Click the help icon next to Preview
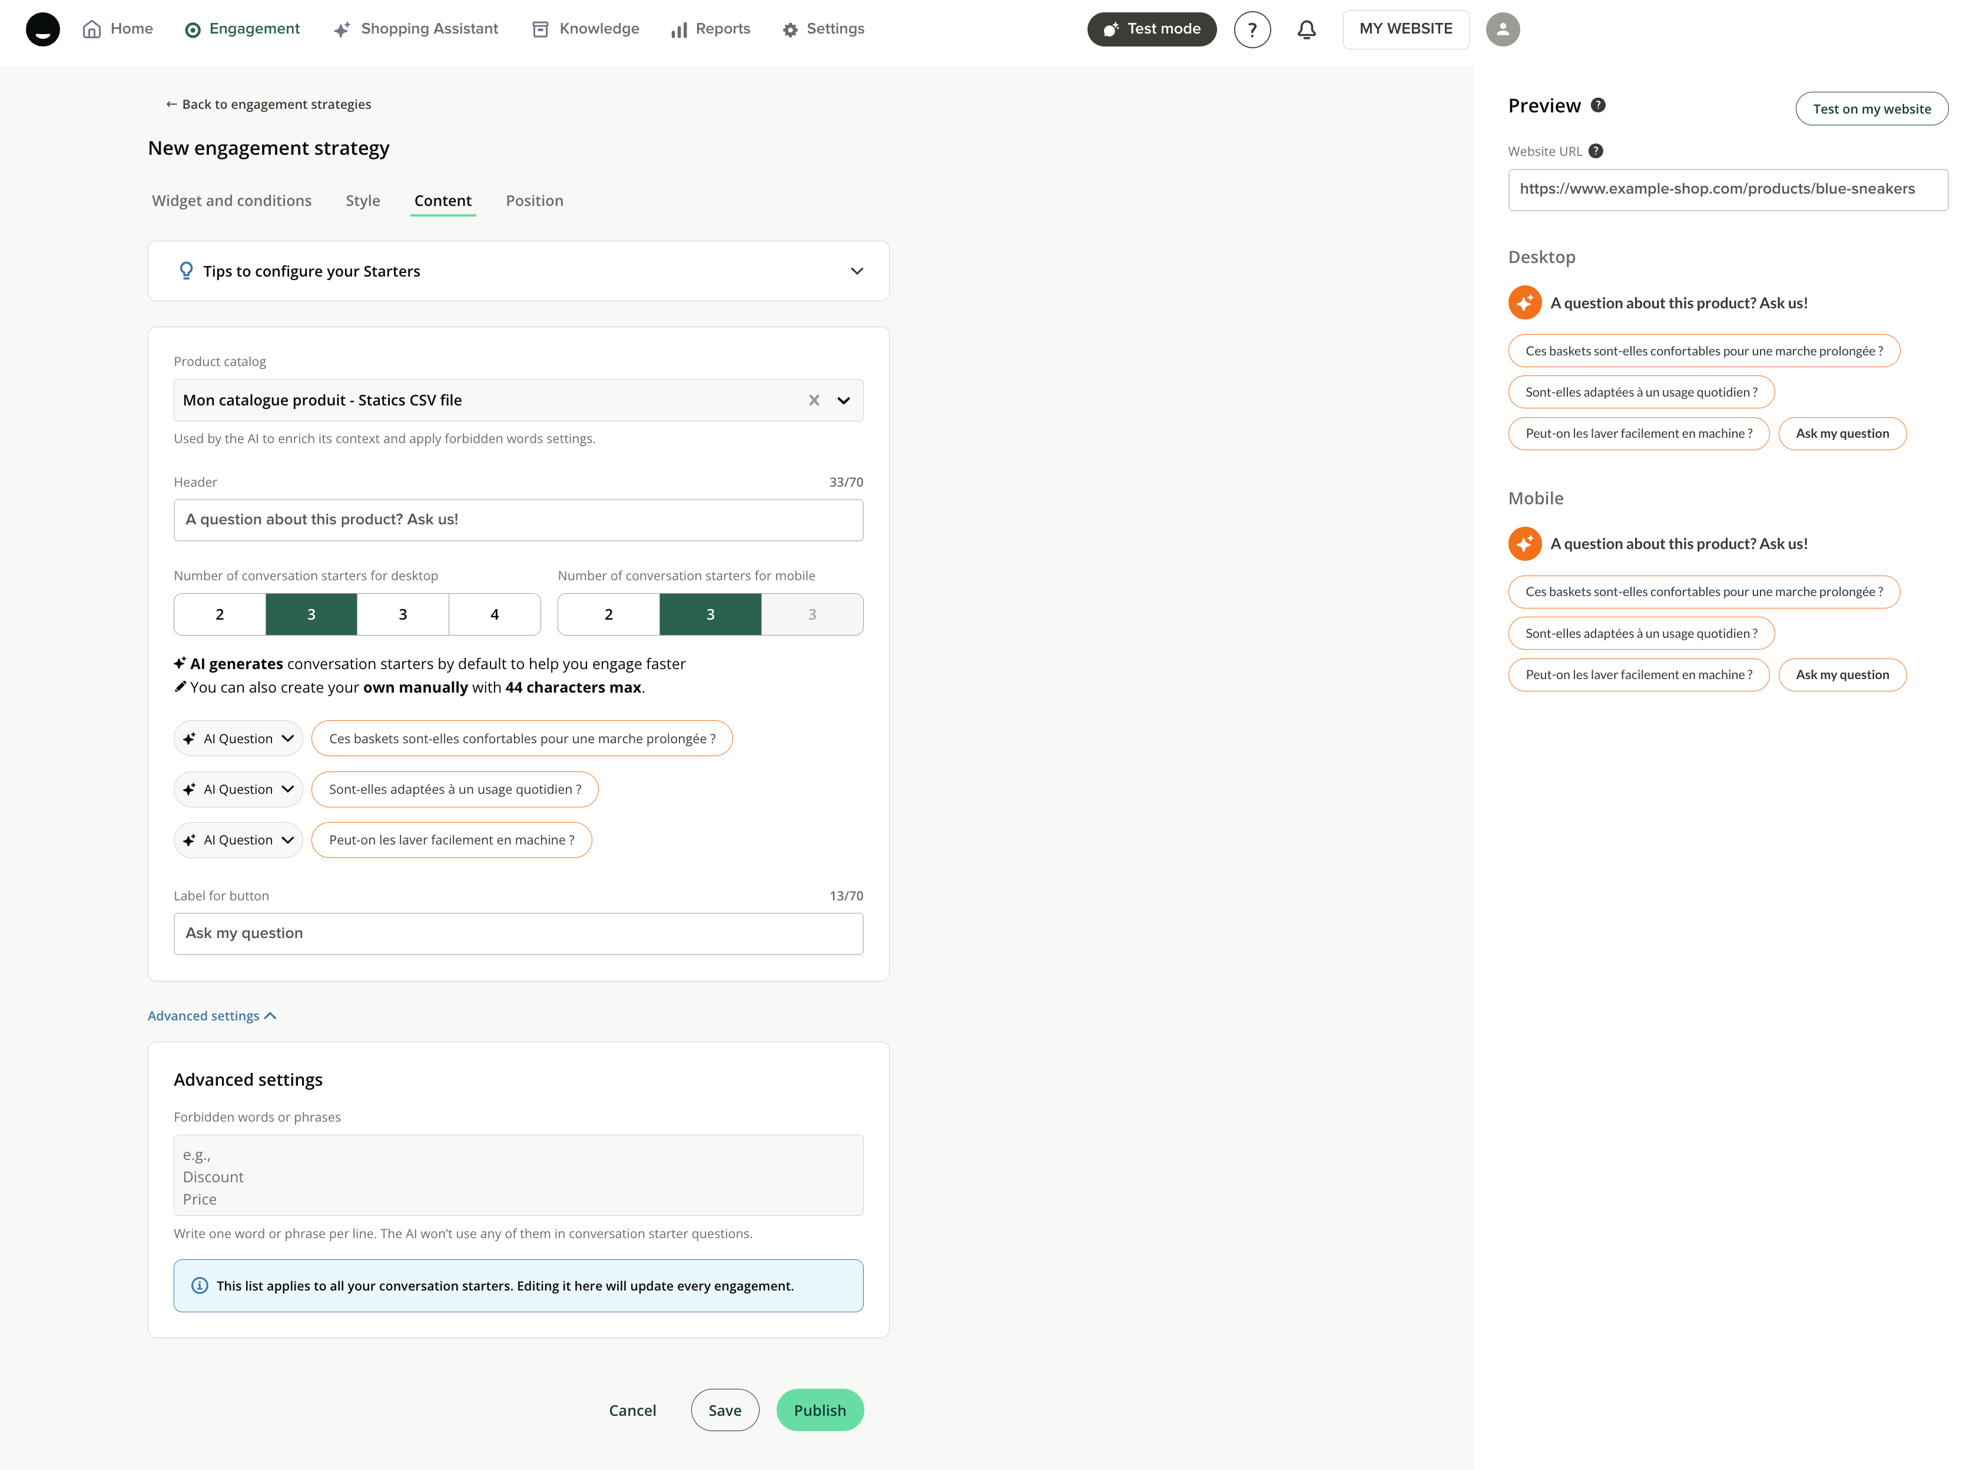Screen dimensions: 1976x1470 click(1599, 105)
